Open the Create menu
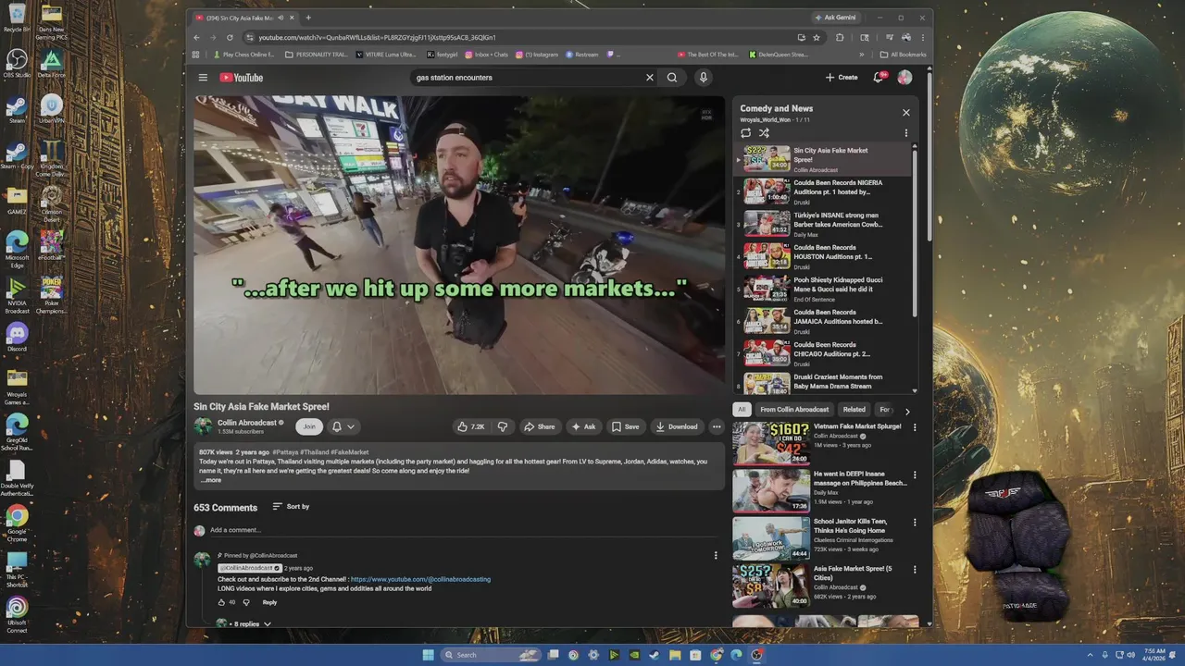This screenshot has height=666, width=1185. coord(842,78)
